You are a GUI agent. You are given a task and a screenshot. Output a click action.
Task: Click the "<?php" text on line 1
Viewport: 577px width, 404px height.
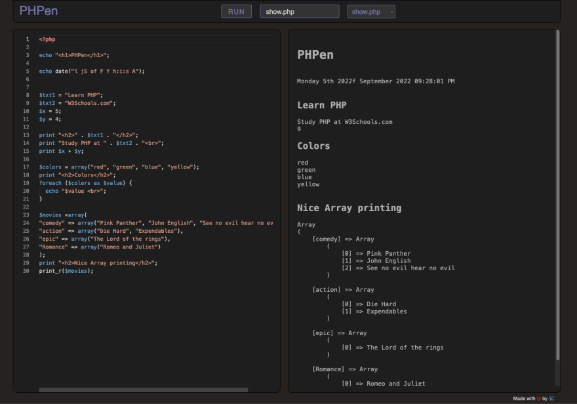pyautogui.click(x=47, y=39)
